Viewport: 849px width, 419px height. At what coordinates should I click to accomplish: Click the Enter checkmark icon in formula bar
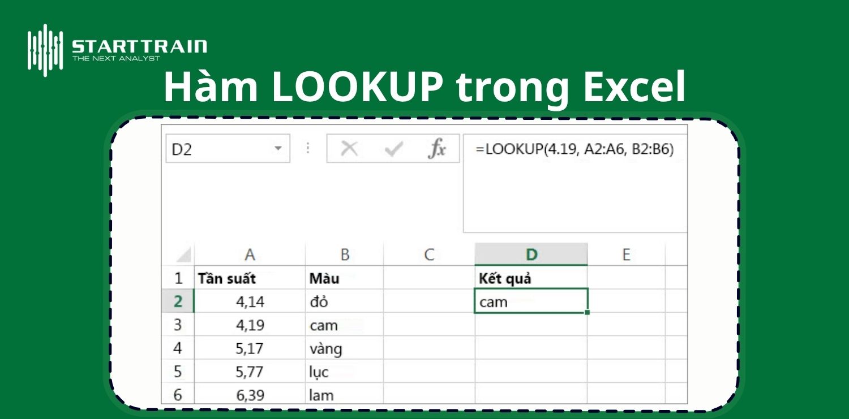[x=392, y=148]
